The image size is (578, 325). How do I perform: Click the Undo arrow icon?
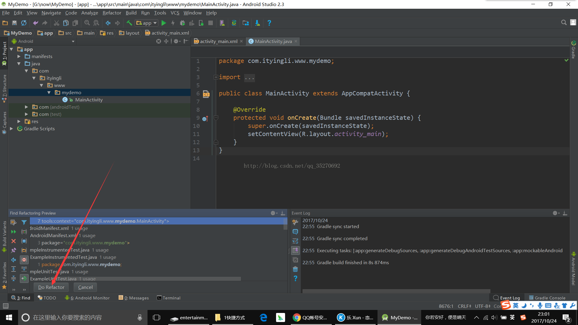(x=36, y=23)
